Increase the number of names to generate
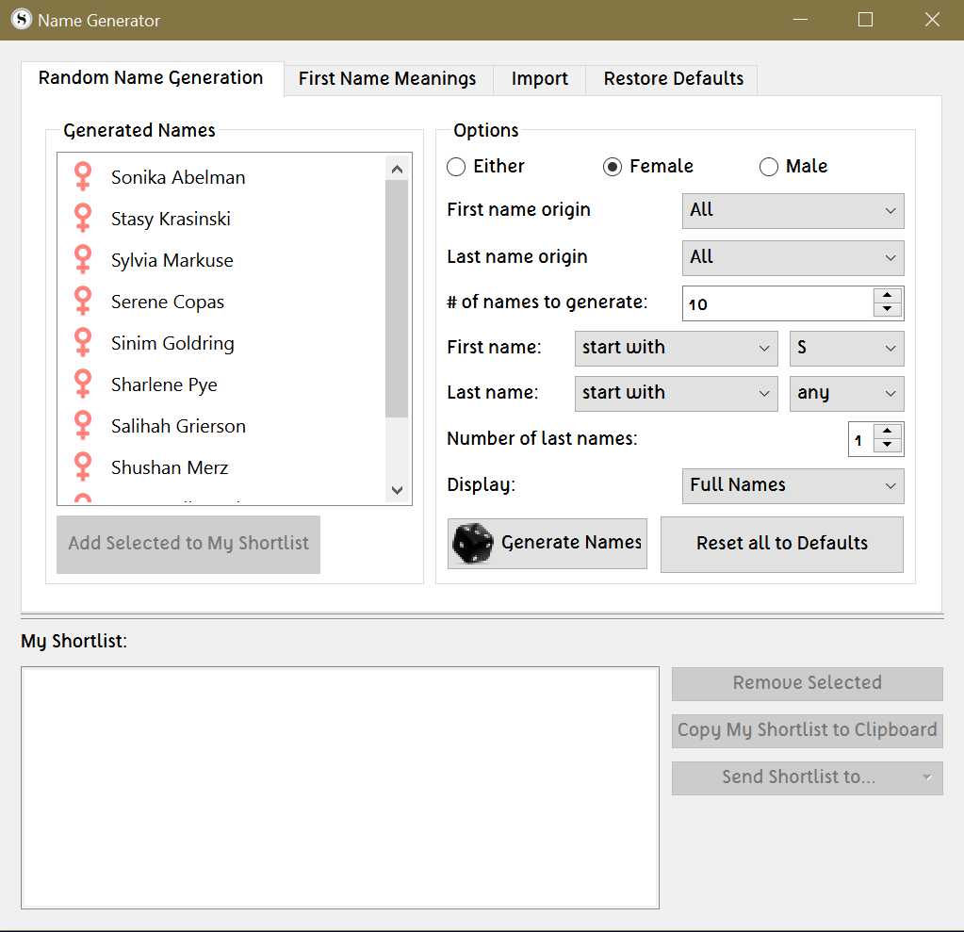Screen dimensions: 964x932 click(x=887, y=295)
